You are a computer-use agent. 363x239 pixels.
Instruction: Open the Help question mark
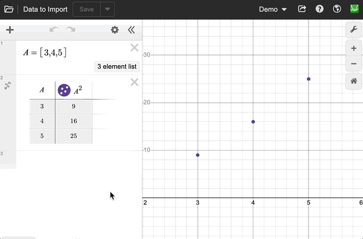[319, 9]
